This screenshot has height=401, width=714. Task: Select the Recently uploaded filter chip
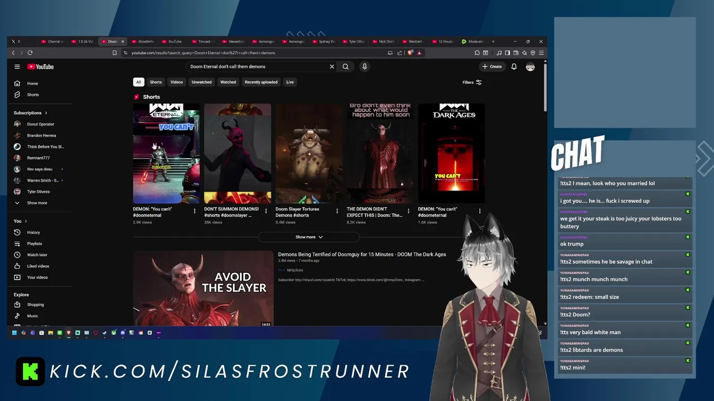click(261, 82)
